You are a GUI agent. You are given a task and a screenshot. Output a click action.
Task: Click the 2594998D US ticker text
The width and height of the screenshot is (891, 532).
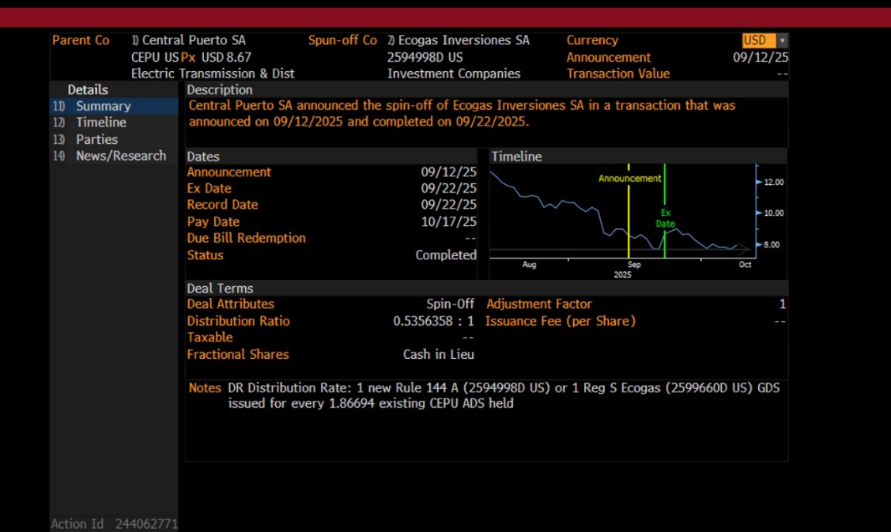pyautogui.click(x=425, y=58)
